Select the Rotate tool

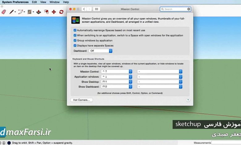(x=61, y=12)
